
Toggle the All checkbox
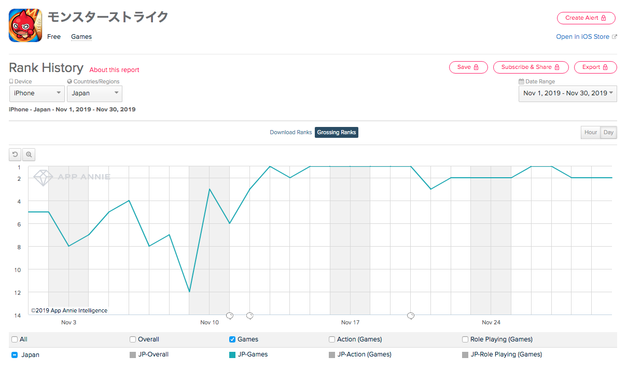15,339
